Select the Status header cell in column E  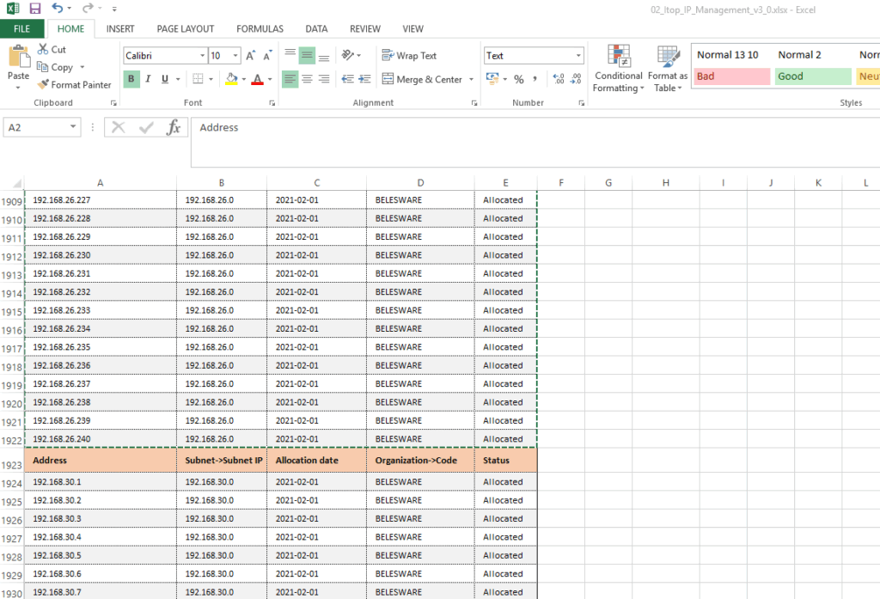point(505,461)
